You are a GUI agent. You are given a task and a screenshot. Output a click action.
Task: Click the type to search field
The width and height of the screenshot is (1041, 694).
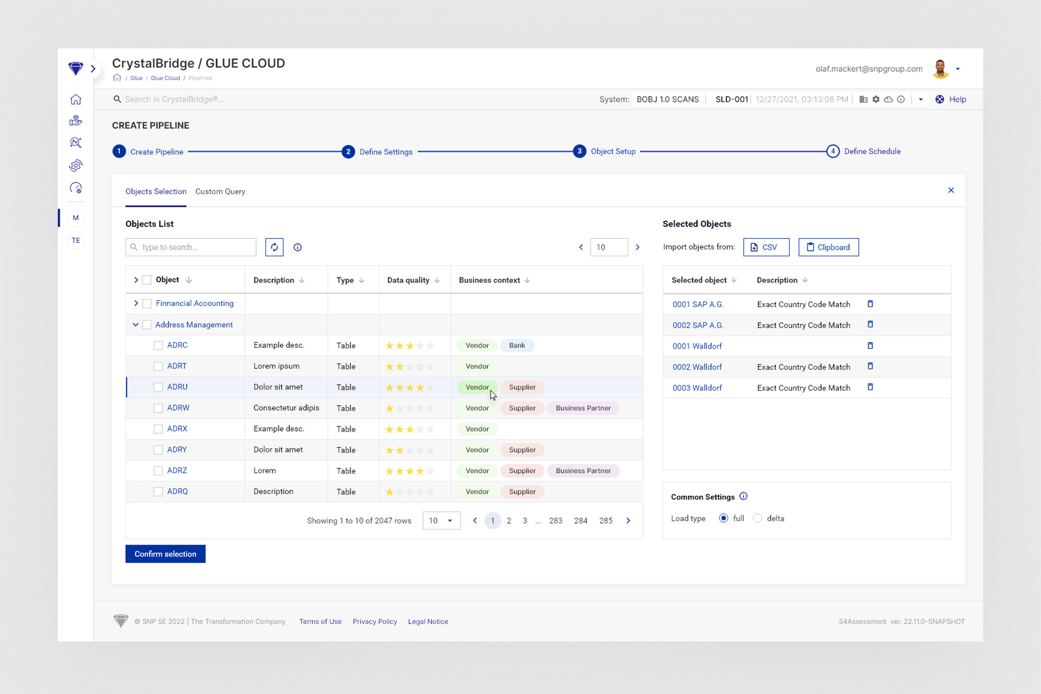(197, 247)
